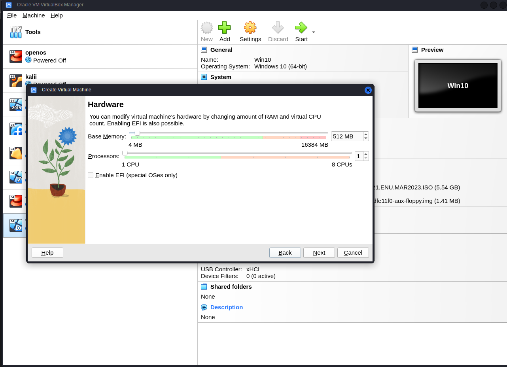This screenshot has width=507, height=367.
Task: Open Settings via the gear icon
Action: coord(250,28)
